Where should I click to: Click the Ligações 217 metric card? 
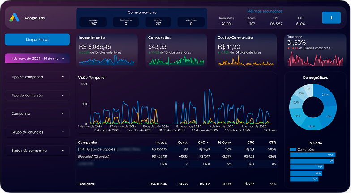158,22
